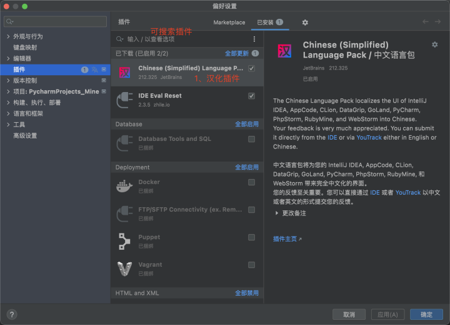Select 键盘映射 in settings tree

[x=25, y=48]
